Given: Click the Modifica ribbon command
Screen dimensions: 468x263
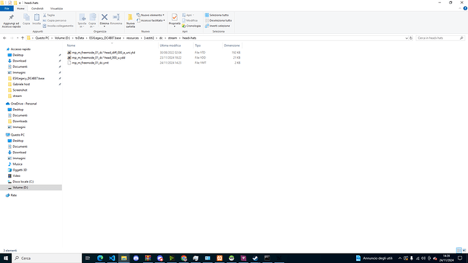Looking at the screenshot, I should (190, 20).
